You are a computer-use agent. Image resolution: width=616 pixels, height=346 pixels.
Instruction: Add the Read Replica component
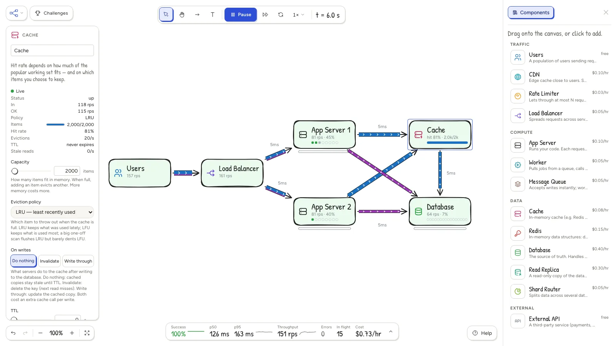click(559, 272)
